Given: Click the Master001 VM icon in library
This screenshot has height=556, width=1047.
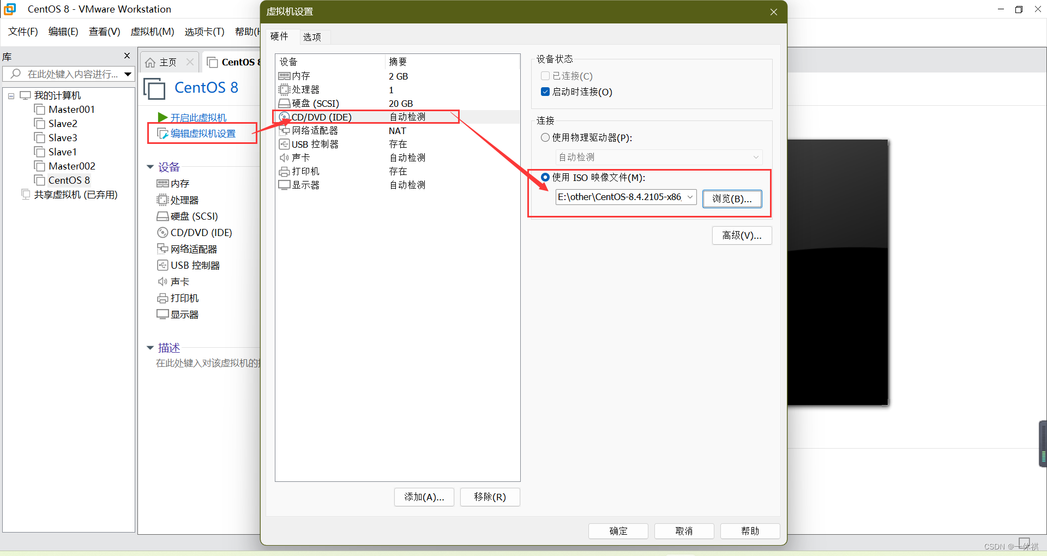Looking at the screenshot, I should tap(40, 110).
